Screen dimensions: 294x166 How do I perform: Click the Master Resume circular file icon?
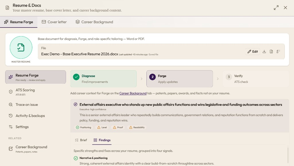click(21, 47)
